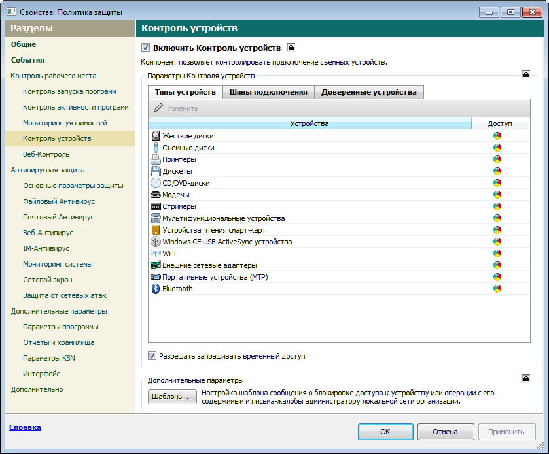
Task: Toggle lock for Параметры Контроля устройств group
Action: pyautogui.click(x=525, y=74)
